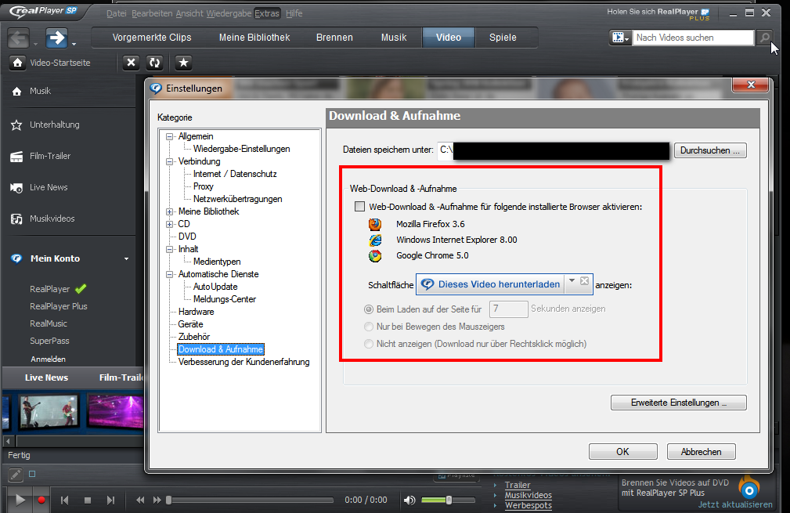
Task: Click the RealMusic sidebar link
Action: (x=49, y=323)
